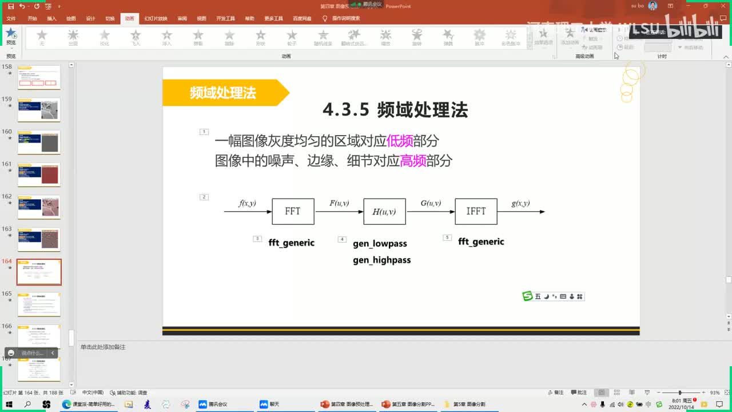
Task: Switch to the 设计 (Design) ribbon tab
Action: 90,18
